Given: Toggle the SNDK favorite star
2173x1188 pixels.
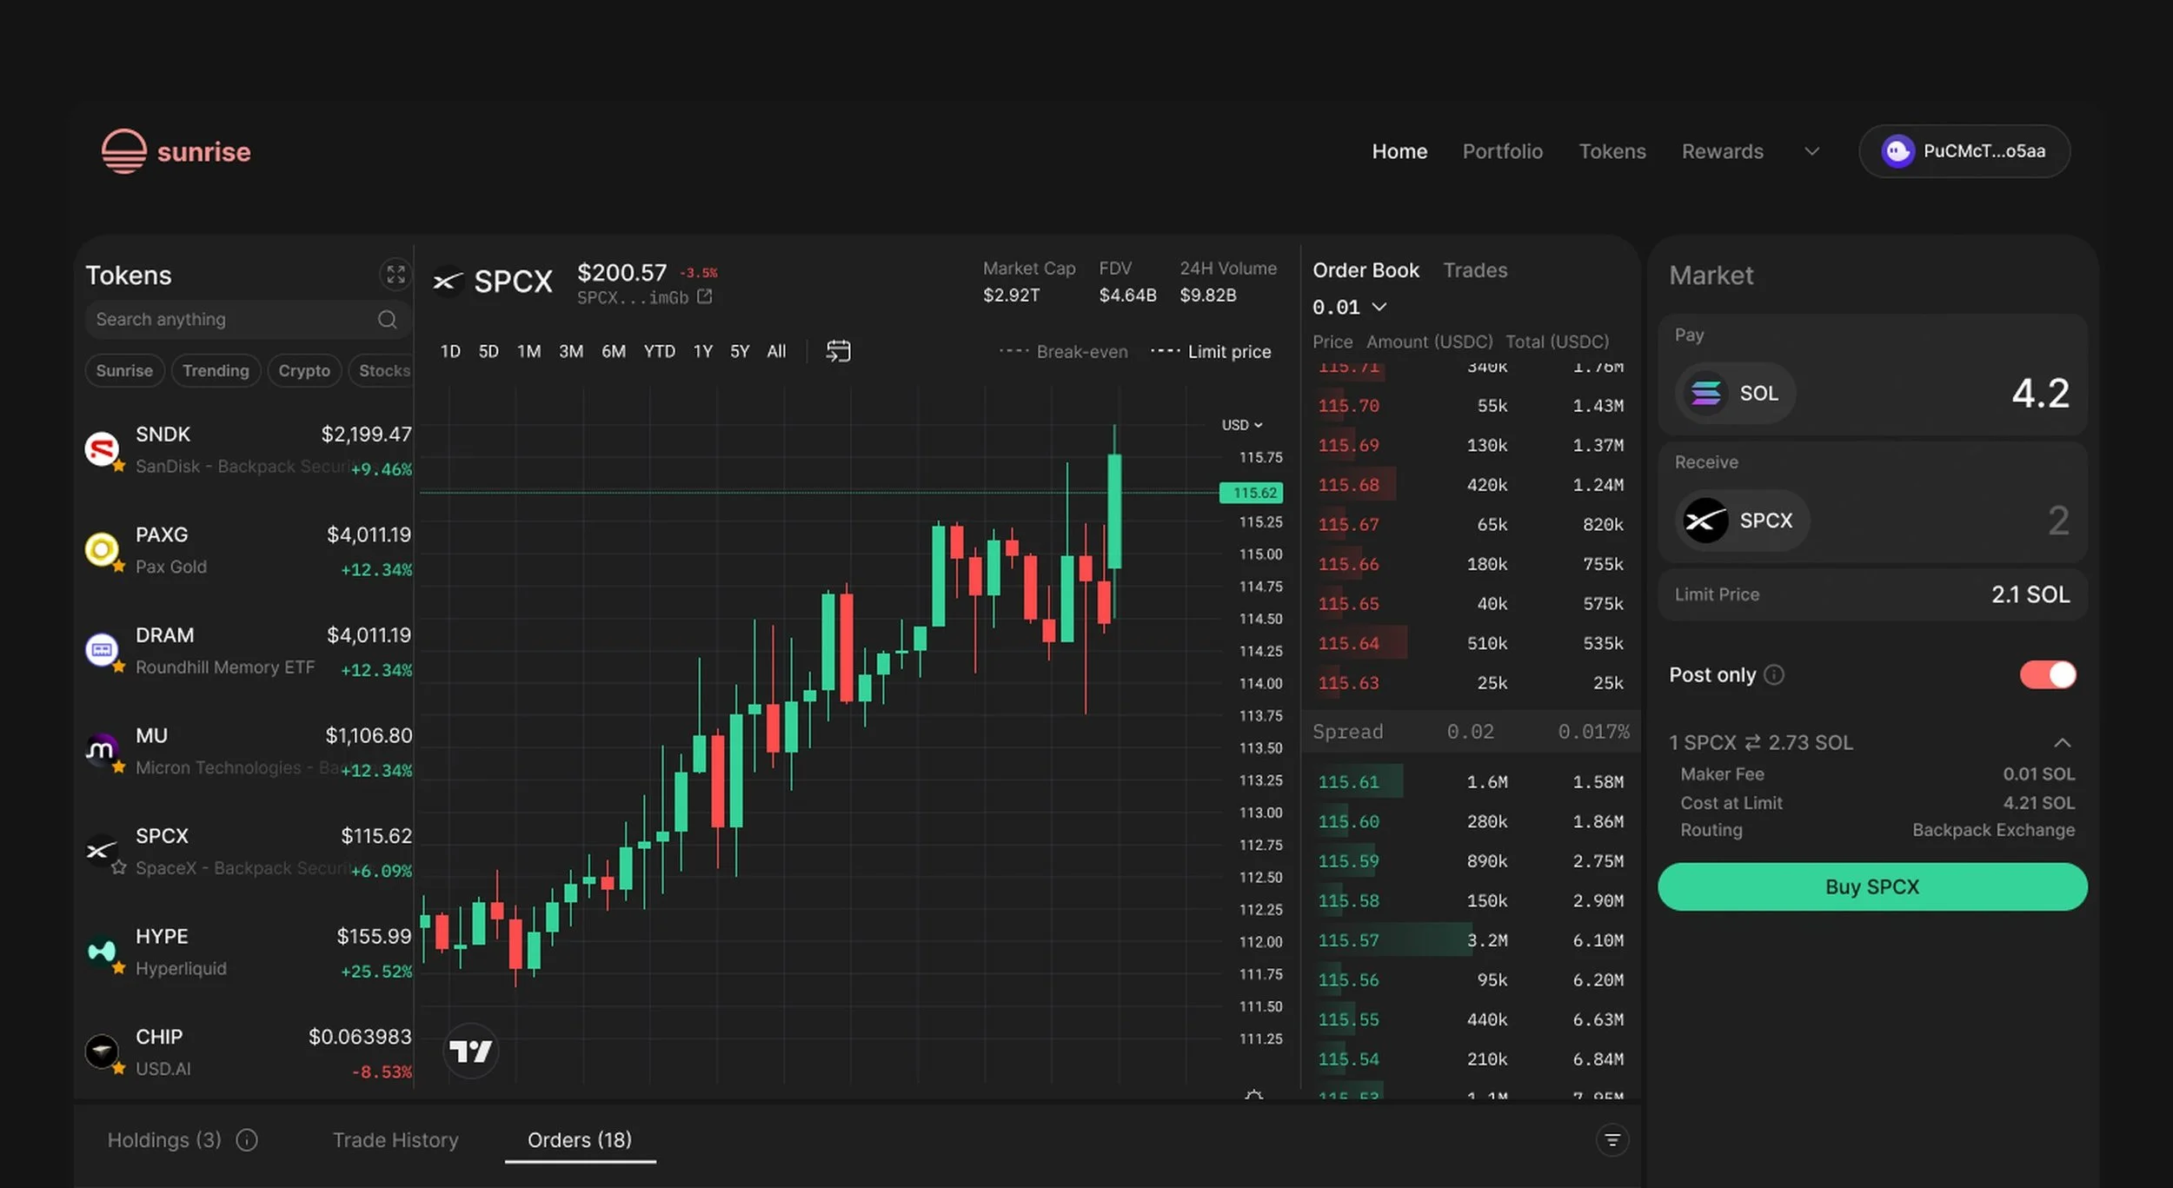Looking at the screenshot, I should (119, 466).
